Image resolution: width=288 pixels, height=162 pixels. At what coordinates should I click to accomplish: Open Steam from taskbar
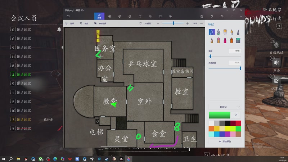[x=107, y=159]
